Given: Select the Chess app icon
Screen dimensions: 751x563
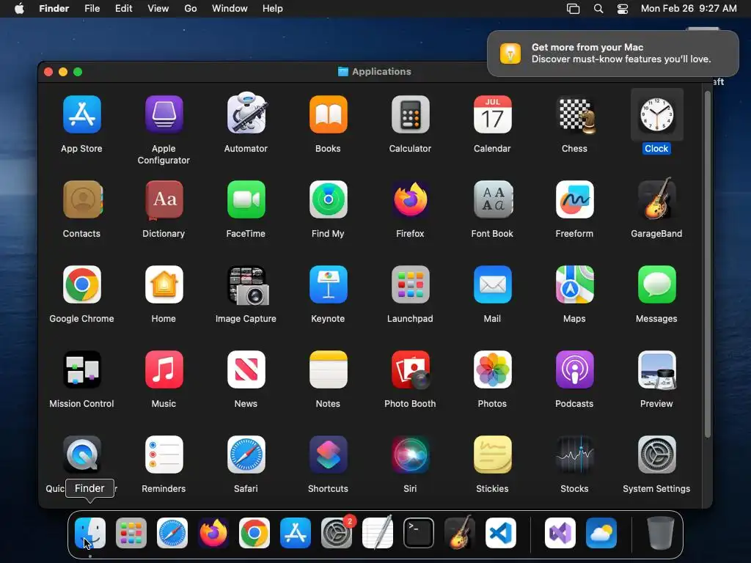Looking at the screenshot, I should click(575, 114).
